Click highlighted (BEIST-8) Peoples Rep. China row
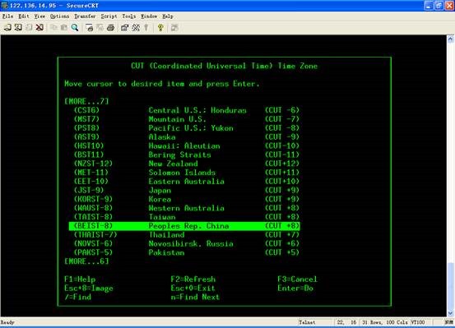Screen dimensions: 455x328 pyautogui.click(x=184, y=226)
